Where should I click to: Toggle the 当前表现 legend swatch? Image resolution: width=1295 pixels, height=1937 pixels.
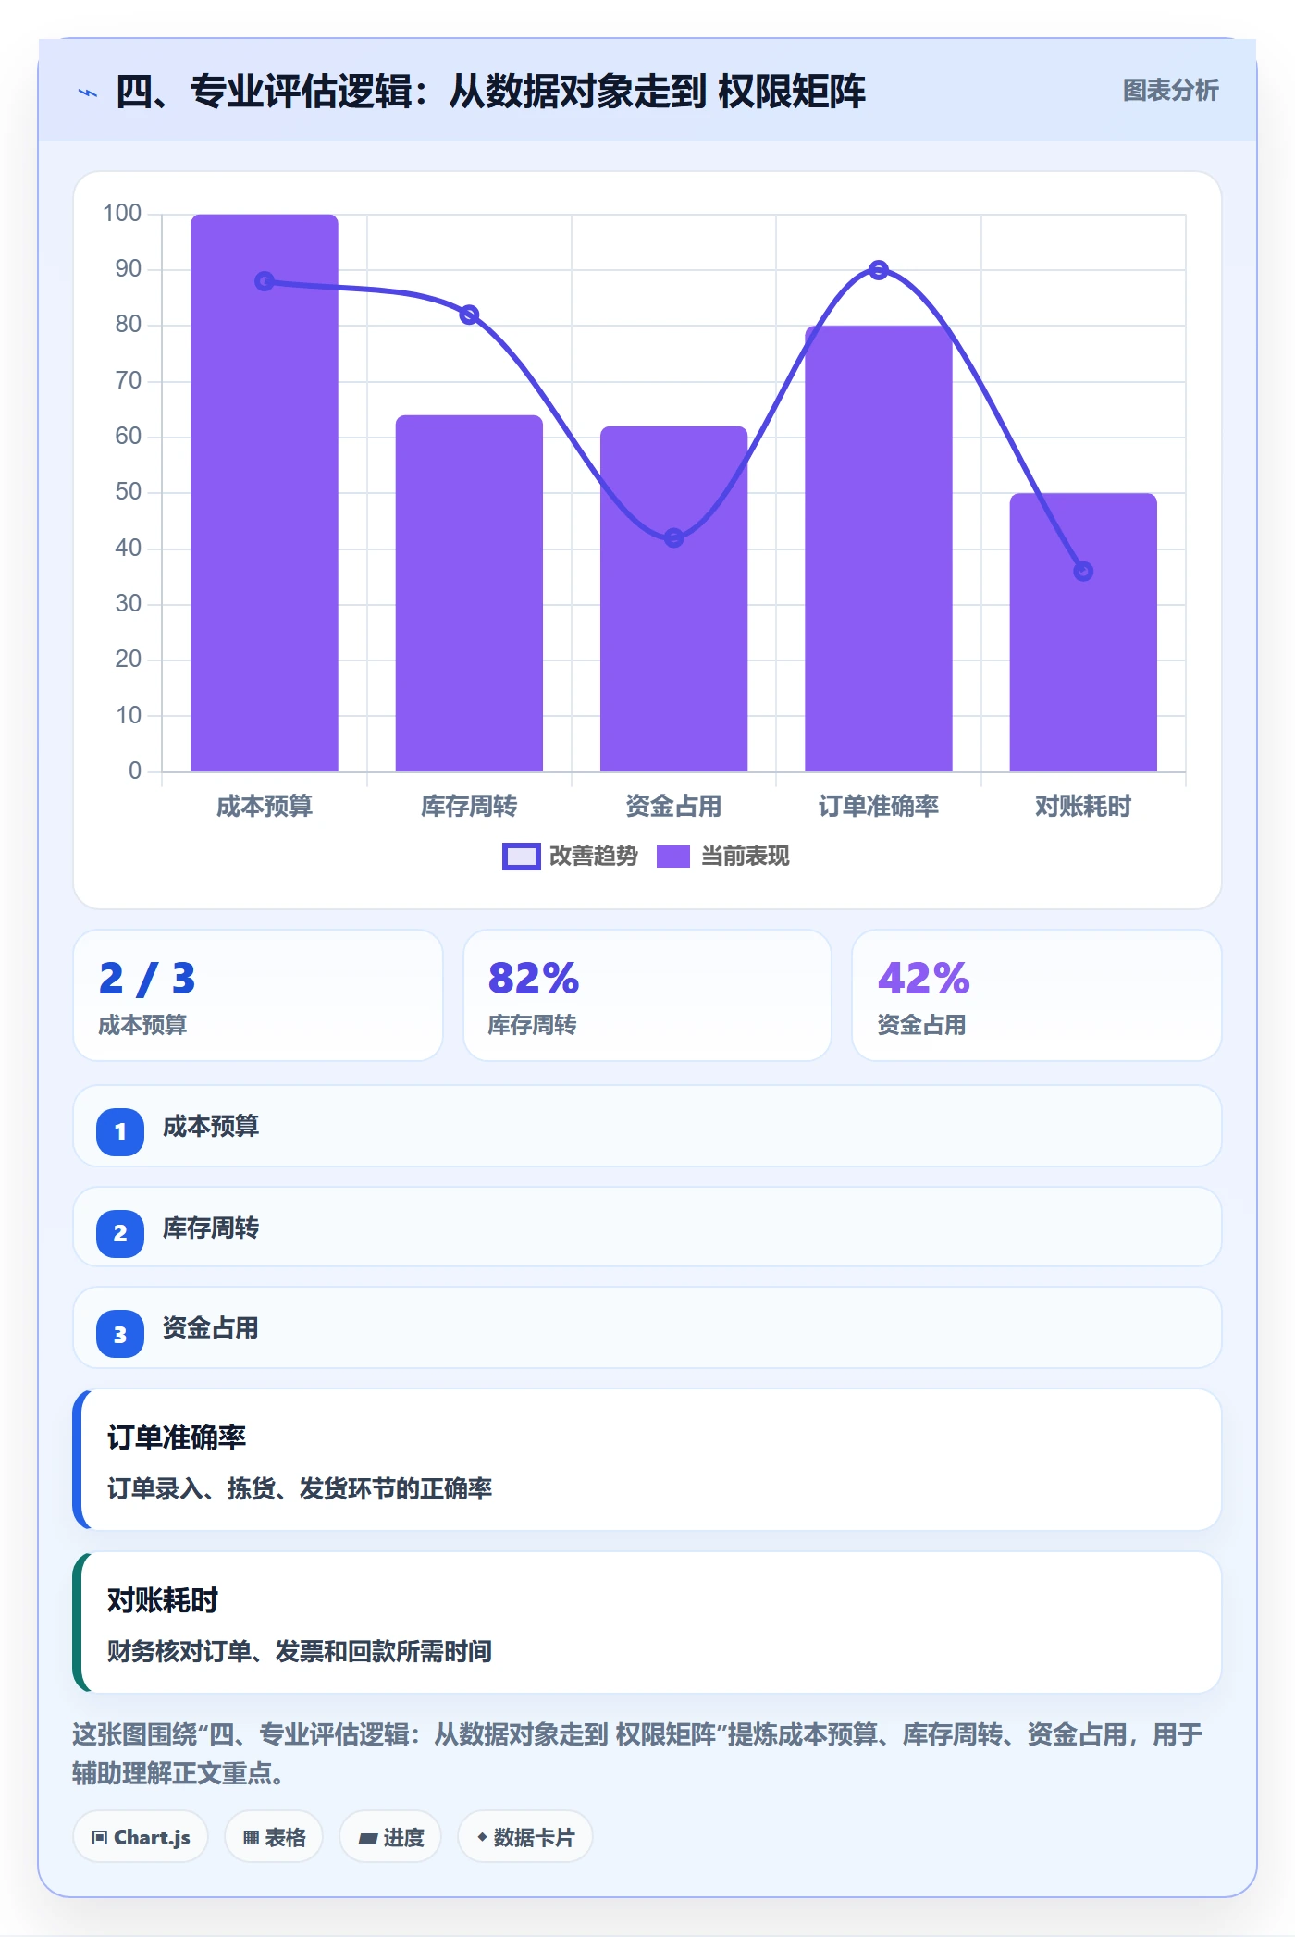click(x=672, y=857)
